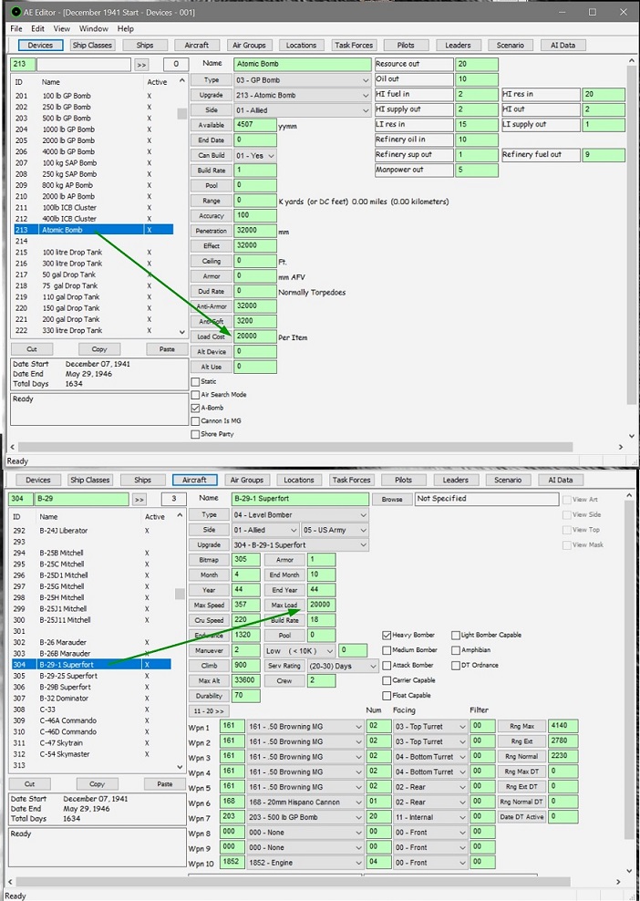Viewport: 640px width, 901px height.
Task: Open the Window menu
Action: [x=94, y=29]
